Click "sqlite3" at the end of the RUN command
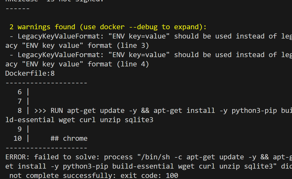 tap(139, 120)
